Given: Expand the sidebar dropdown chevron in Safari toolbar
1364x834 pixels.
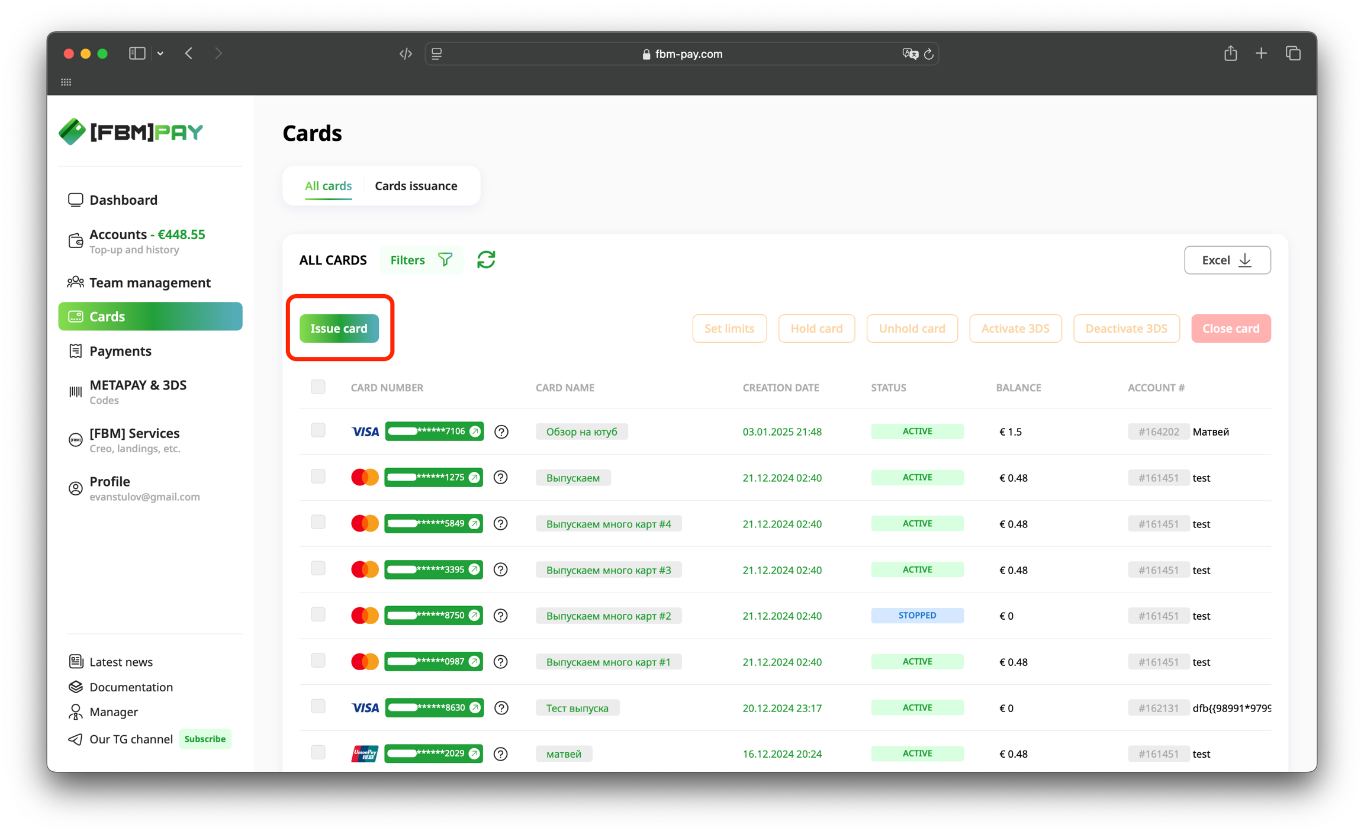Looking at the screenshot, I should coord(160,53).
